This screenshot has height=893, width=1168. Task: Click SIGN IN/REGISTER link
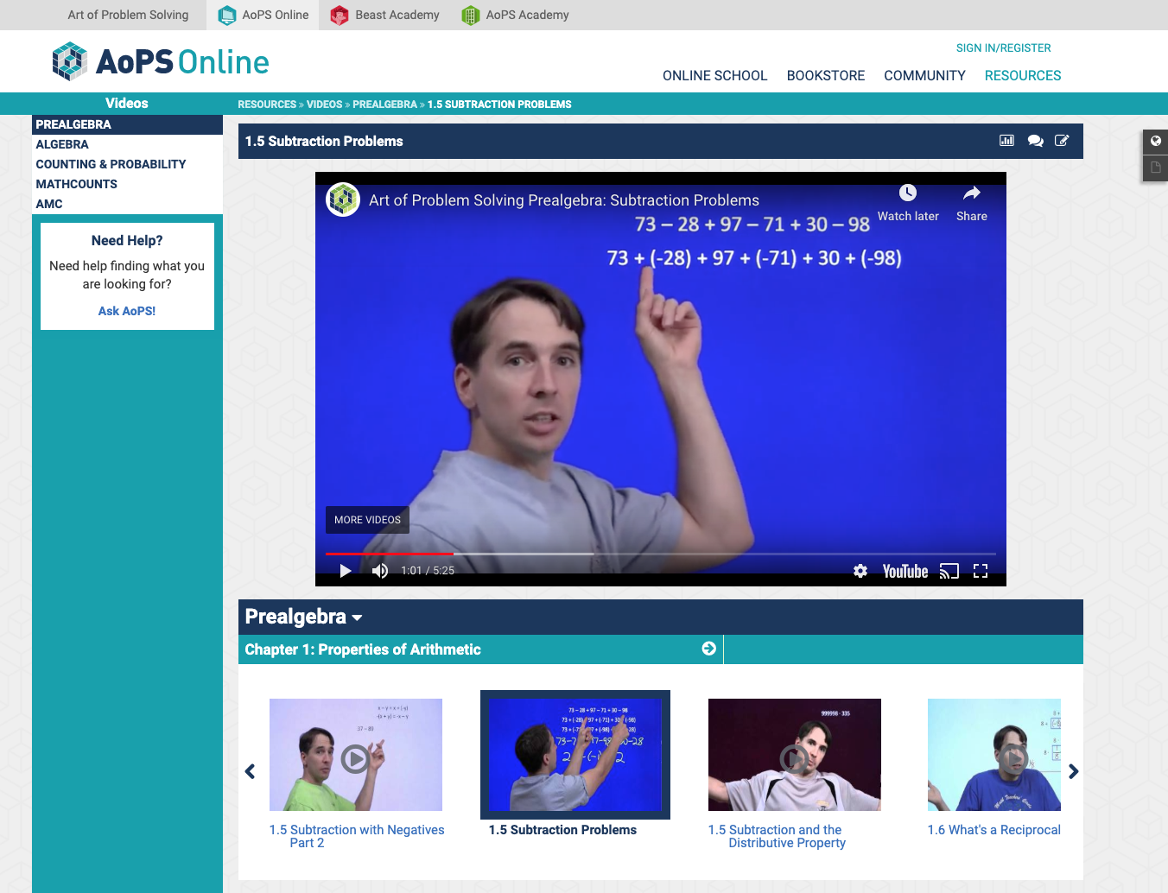tap(1003, 48)
